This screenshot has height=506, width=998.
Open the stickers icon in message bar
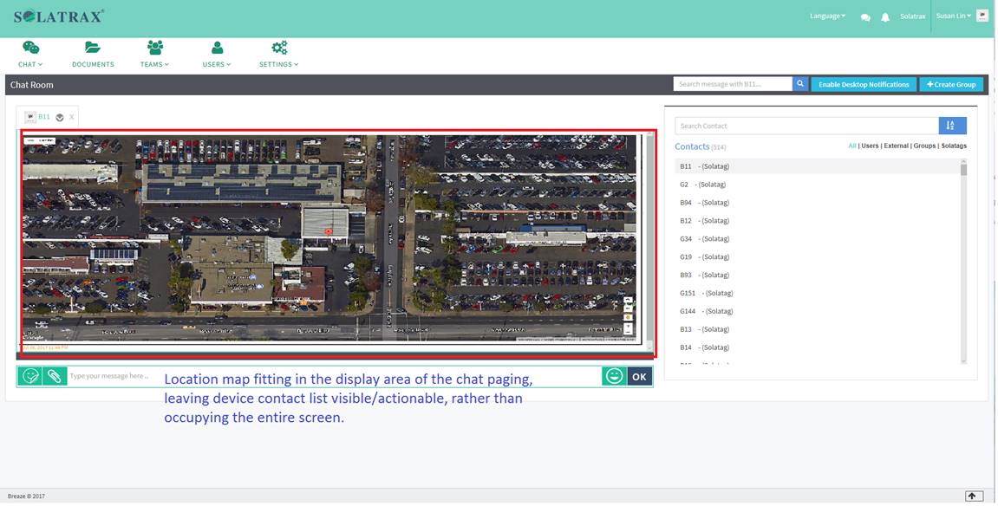(30, 376)
